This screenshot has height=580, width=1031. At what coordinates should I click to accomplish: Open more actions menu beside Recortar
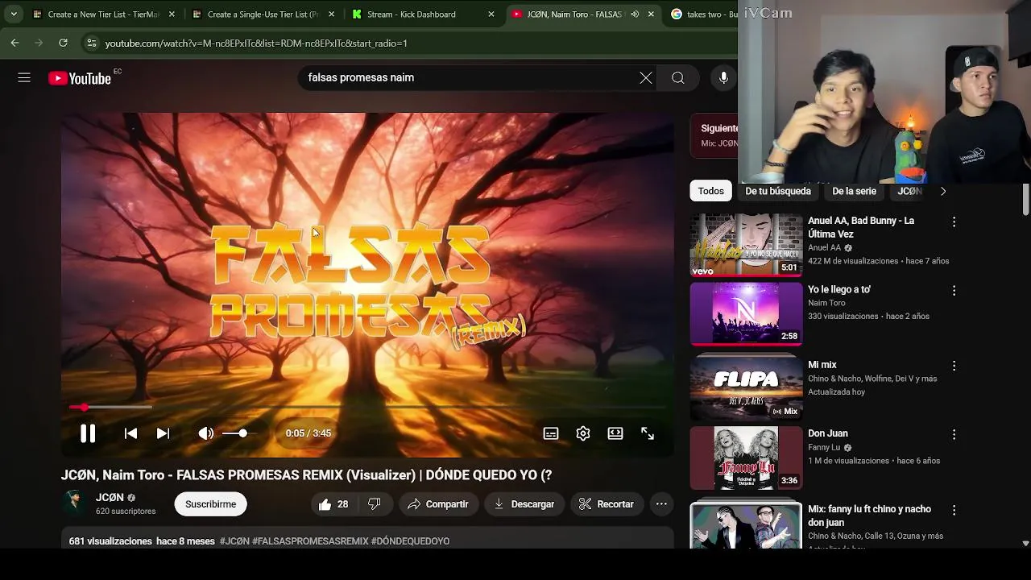coord(661,504)
